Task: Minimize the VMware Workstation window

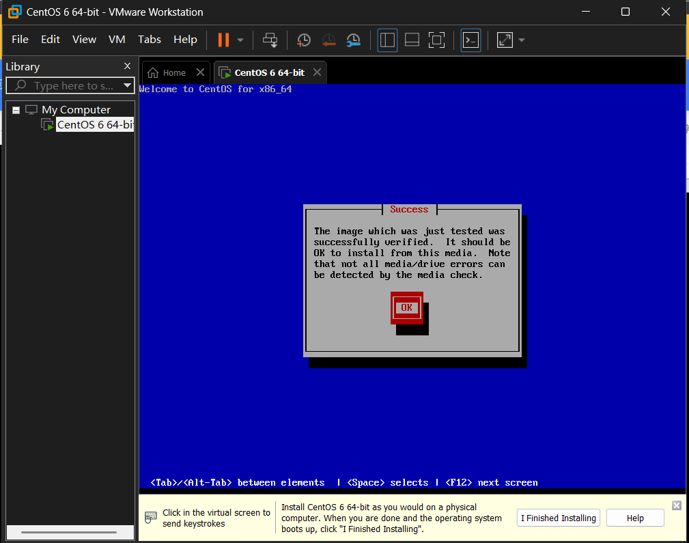Action: click(x=586, y=12)
